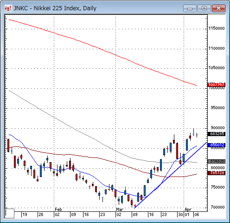Click the empty box at axis bottom-left corner
Image resolution: width=230 pixels, height=223 pixels.
click(10, 213)
